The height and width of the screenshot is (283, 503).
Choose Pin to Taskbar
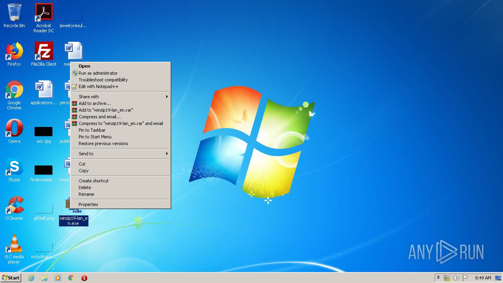[121, 130]
